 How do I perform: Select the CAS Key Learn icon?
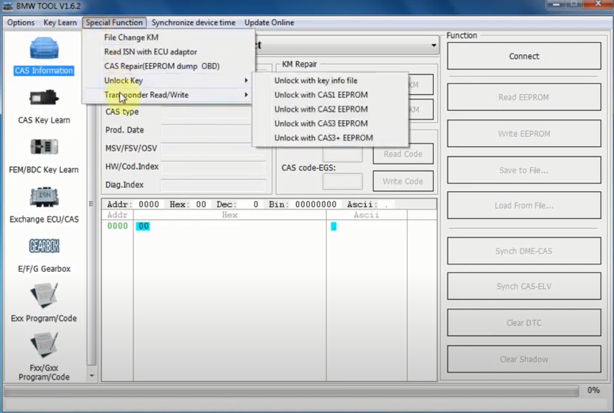44,98
